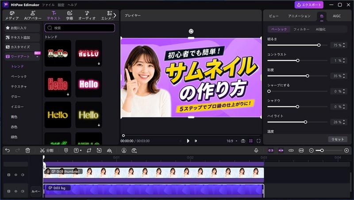Screen dimensions: 354x200
Task: Open the 設定 menu
Action: [x=61, y=5]
